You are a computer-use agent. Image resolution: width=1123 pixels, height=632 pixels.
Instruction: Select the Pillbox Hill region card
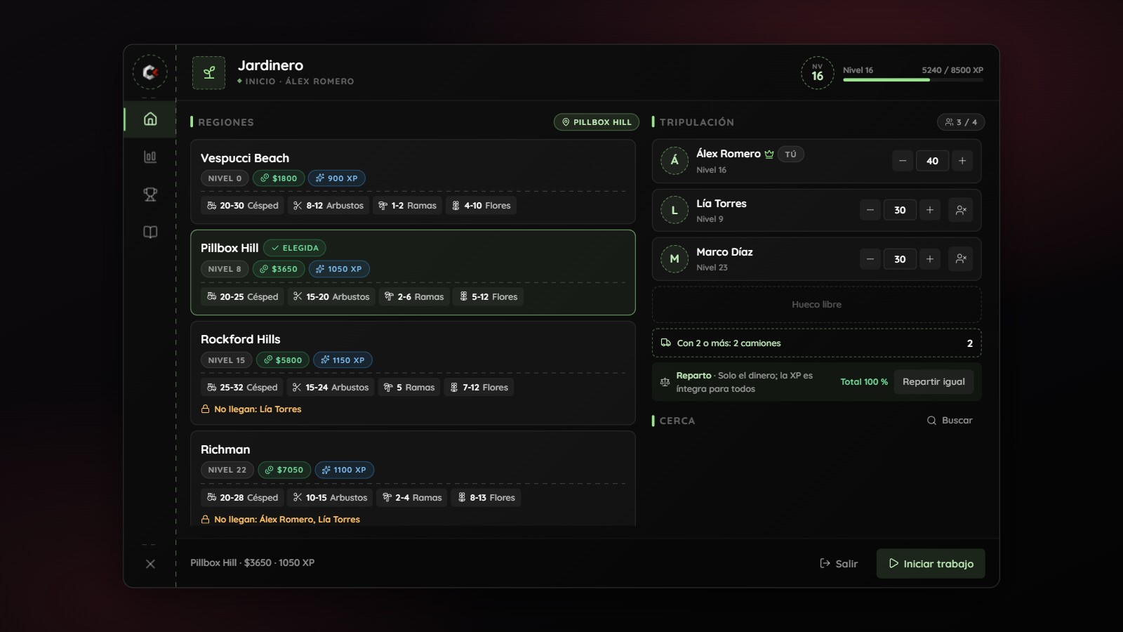[413, 272]
